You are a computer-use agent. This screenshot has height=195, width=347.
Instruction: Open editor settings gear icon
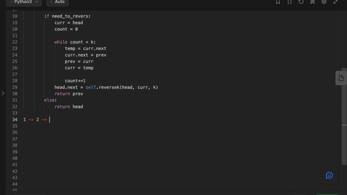324,2
